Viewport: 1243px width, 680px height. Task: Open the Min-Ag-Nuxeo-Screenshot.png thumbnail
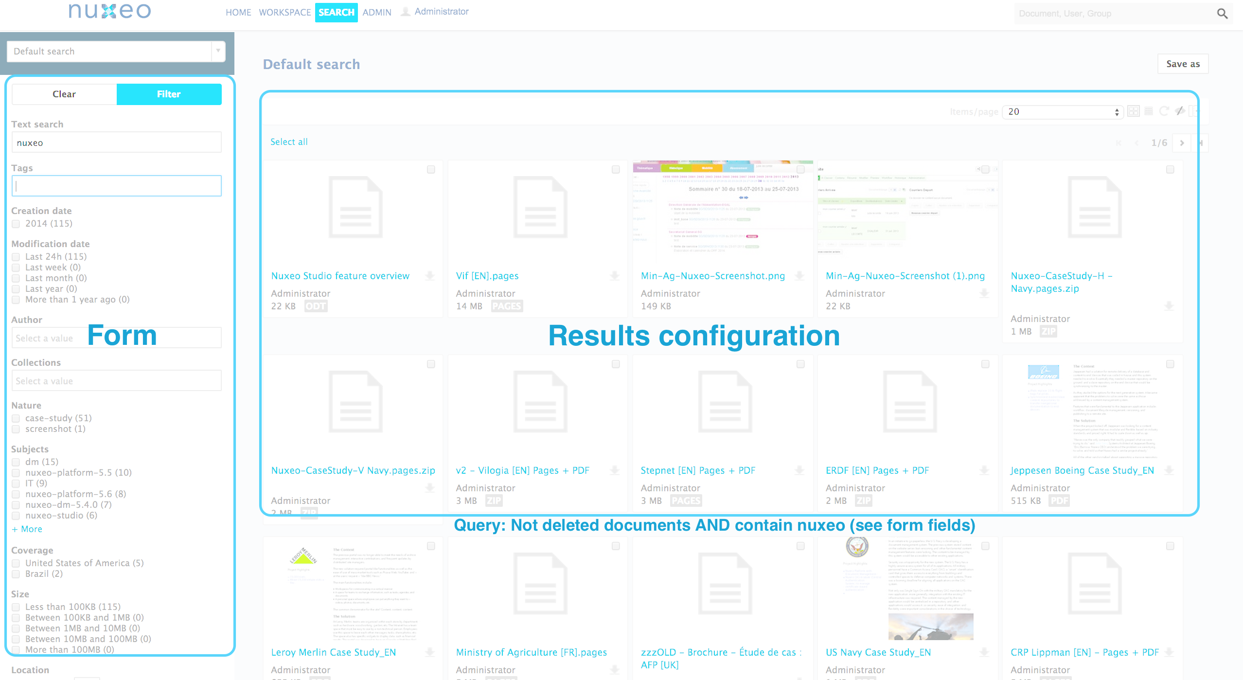pyautogui.click(x=723, y=212)
